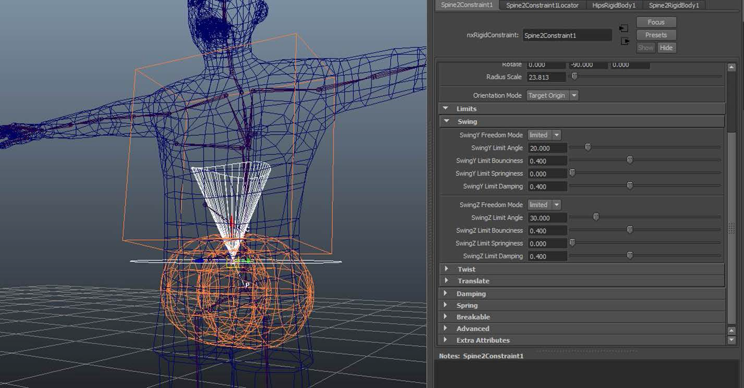
Task: Click the Rotate Y field showing -90.000
Action: click(x=588, y=65)
